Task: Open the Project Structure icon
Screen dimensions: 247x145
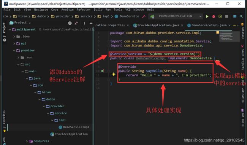Action: click(235, 16)
